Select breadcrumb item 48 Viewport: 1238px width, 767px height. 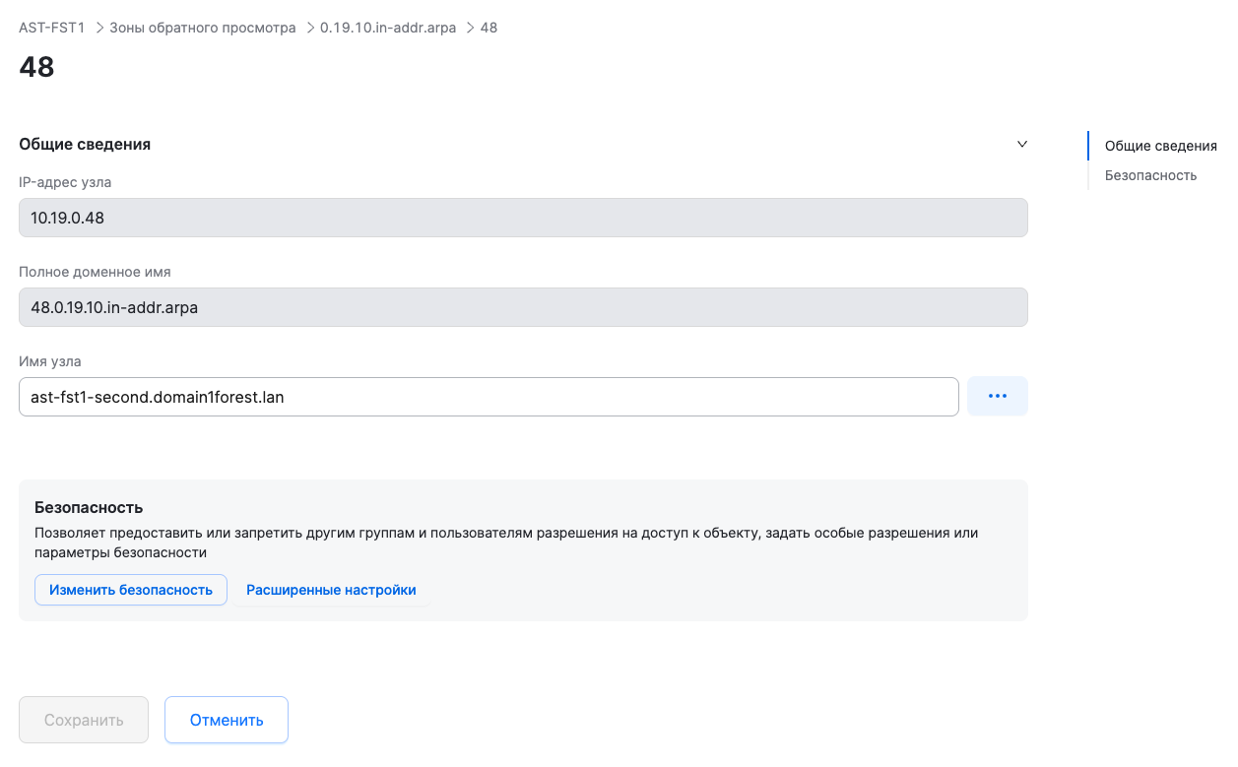tap(489, 28)
